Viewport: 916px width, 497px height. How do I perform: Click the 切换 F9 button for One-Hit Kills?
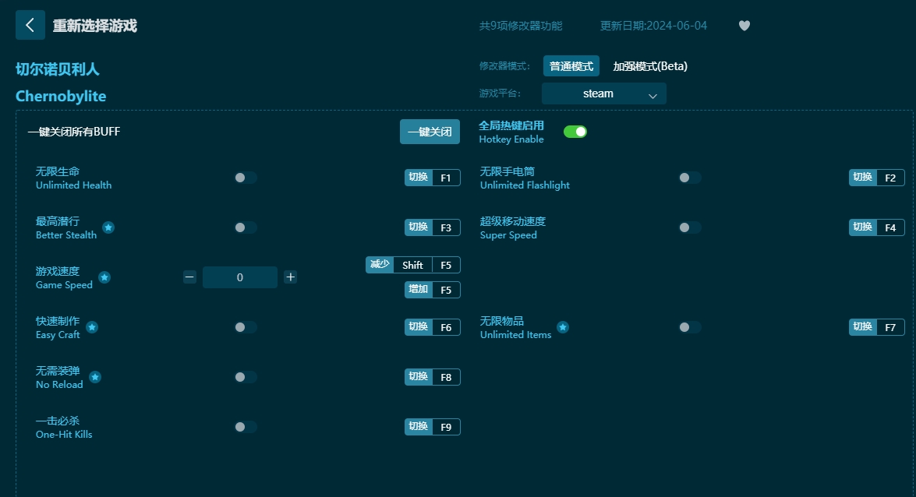(x=432, y=426)
